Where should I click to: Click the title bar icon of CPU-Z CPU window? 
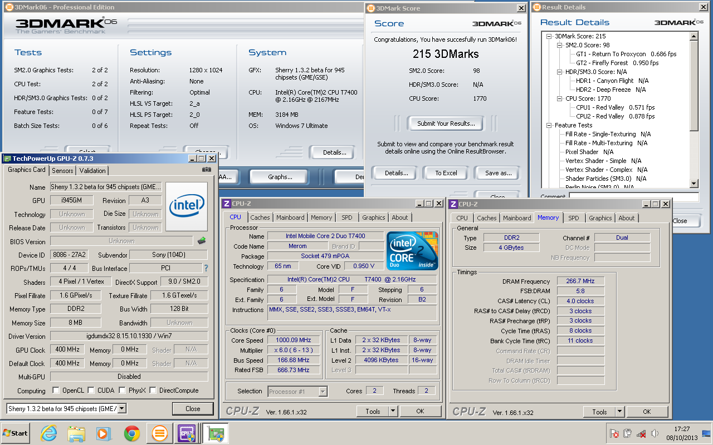tap(227, 204)
